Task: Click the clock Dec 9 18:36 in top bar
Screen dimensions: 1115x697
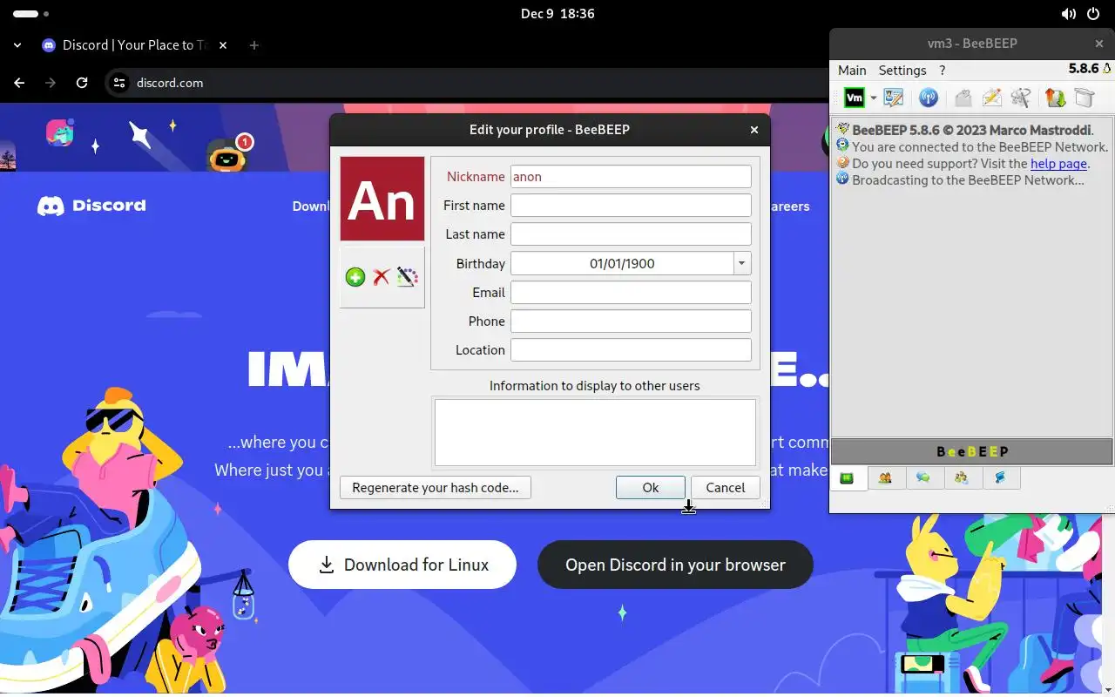Action: [x=557, y=14]
